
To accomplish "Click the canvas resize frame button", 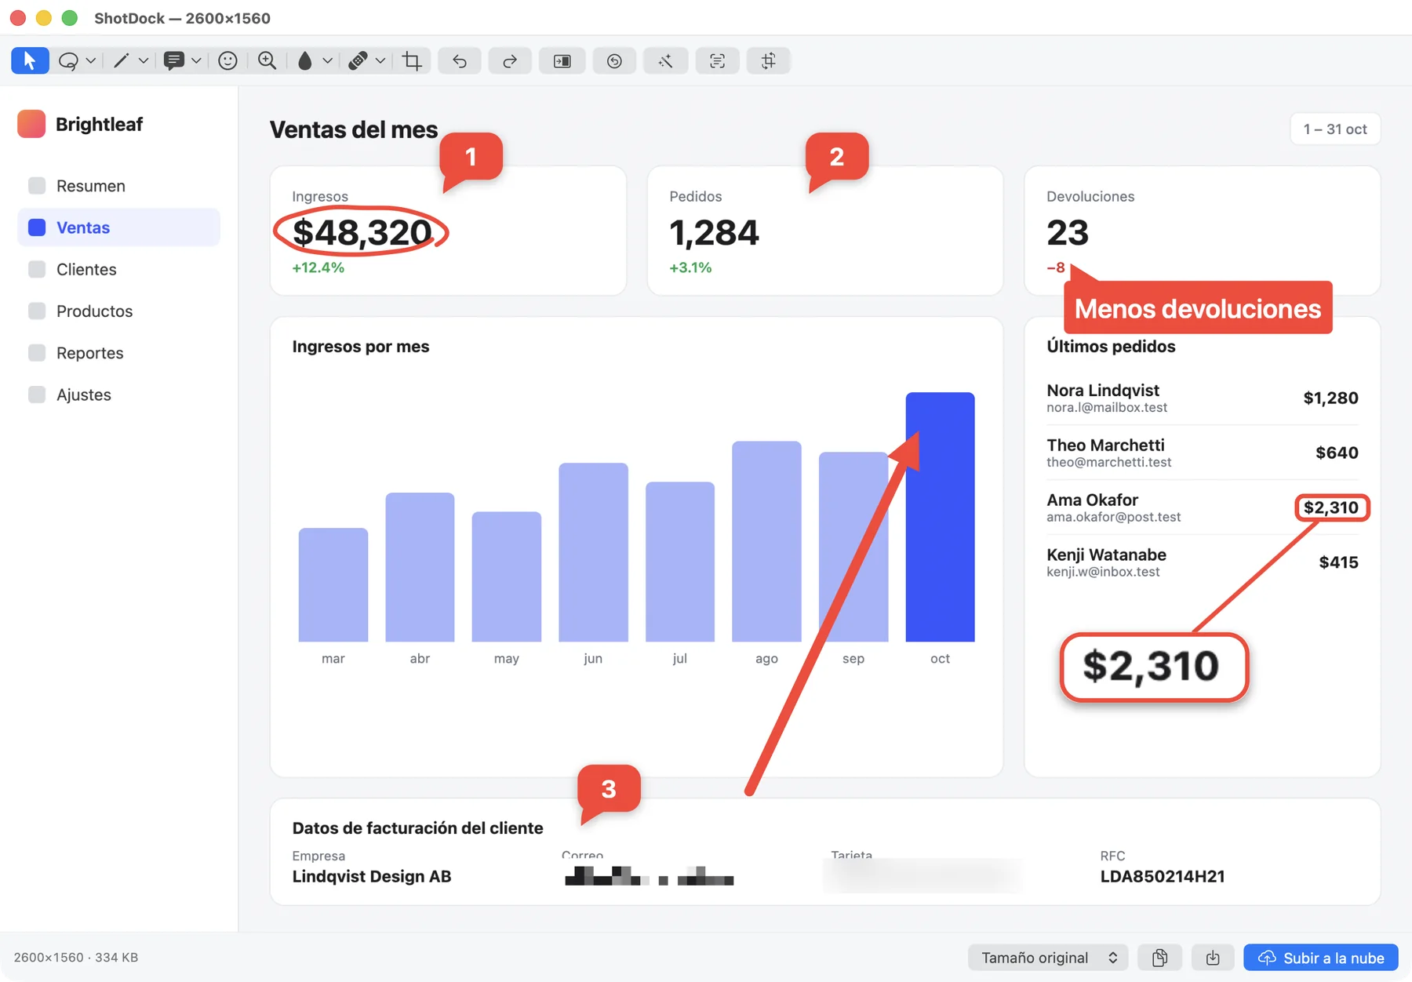I will pyautogui.click(x=769, y=60).
